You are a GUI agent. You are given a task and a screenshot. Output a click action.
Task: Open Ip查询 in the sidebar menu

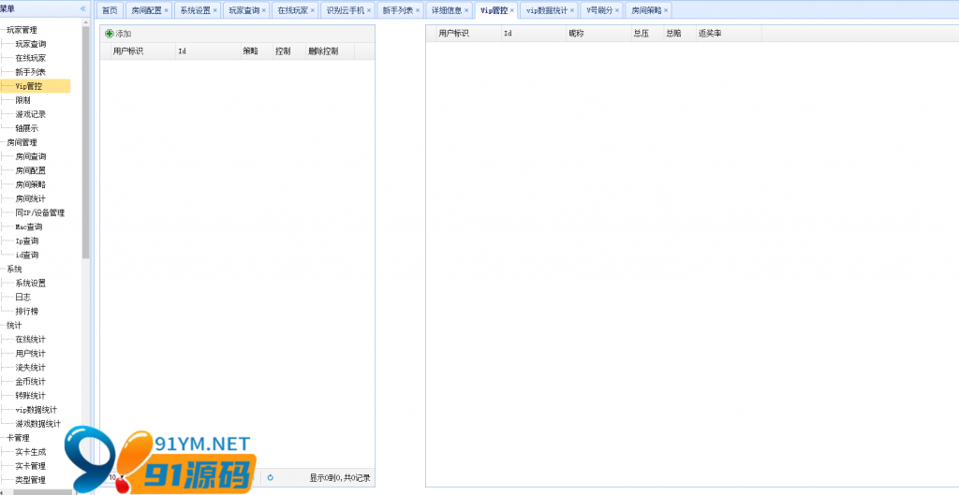click(27, 240)
